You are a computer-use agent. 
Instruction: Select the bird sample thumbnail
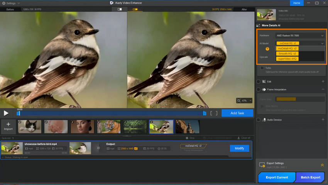pos(161,127)
